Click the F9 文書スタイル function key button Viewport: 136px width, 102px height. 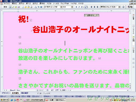point(92,96)
